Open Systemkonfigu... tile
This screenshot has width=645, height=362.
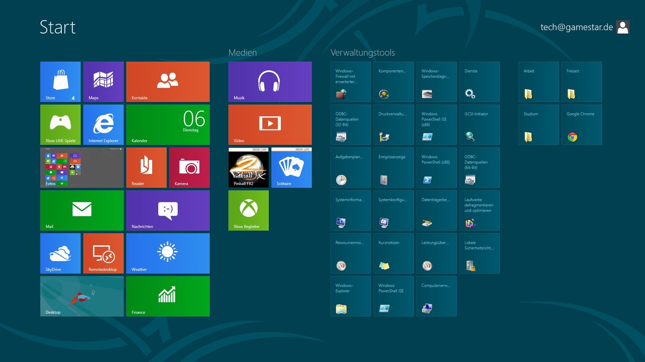click(394, 210)
